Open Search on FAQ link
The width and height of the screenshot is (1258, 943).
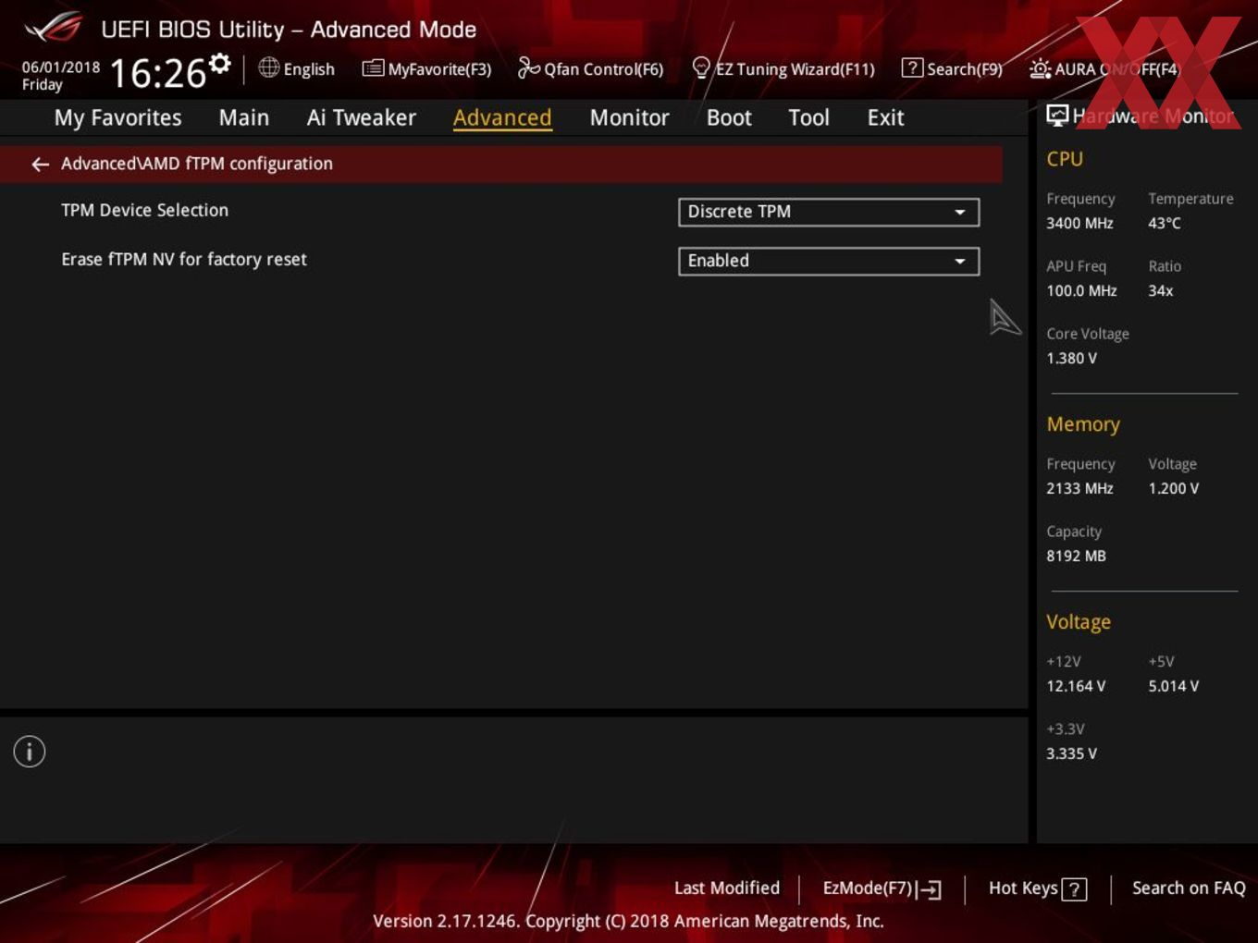click(1189, 888)
